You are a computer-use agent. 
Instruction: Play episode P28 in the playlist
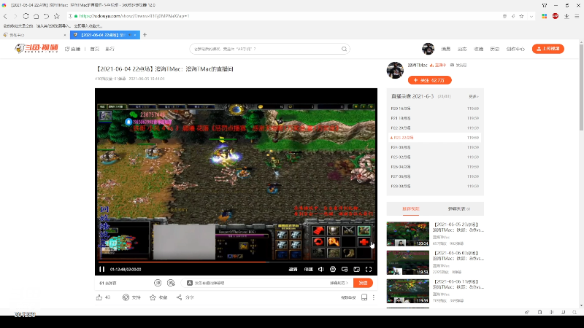(434, 186)
